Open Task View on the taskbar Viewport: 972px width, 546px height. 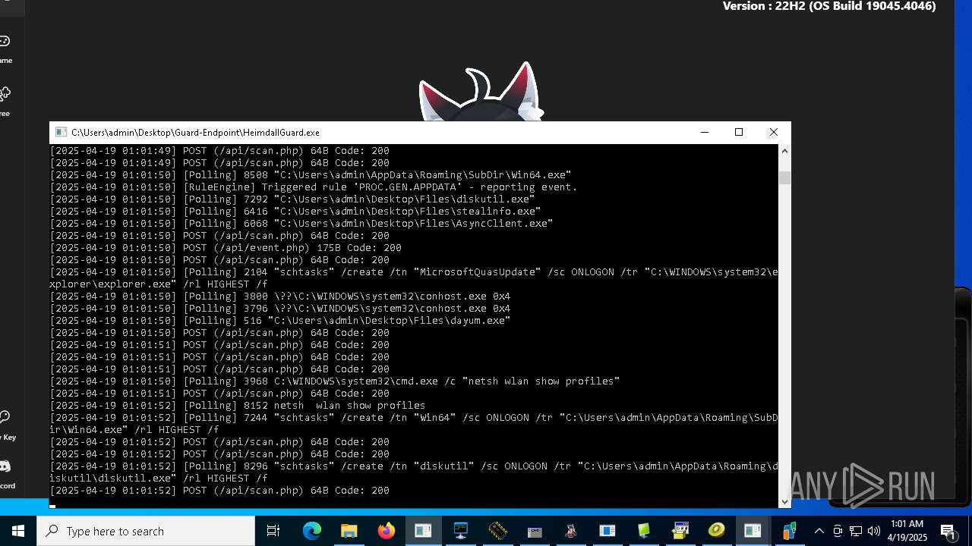pos(273,531)
